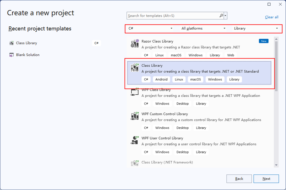Click the Recent project templates heading
This screenshot has height=190, width=286.
pyautogui.click(x=40, y=29)
